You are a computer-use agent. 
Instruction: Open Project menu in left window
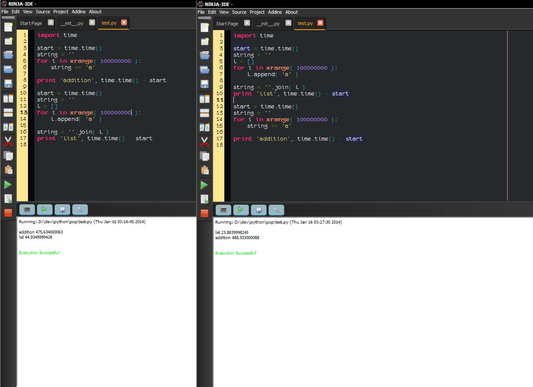(61, 12)
